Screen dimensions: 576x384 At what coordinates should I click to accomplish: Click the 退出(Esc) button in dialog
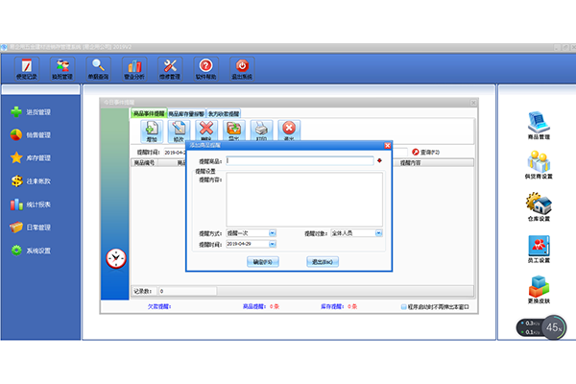click(323, 262)
